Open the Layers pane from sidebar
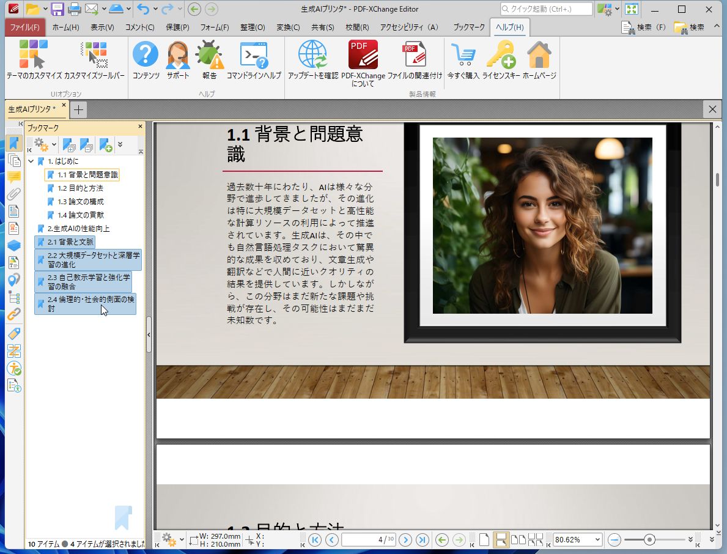727x554 pixels. (14, 245)
